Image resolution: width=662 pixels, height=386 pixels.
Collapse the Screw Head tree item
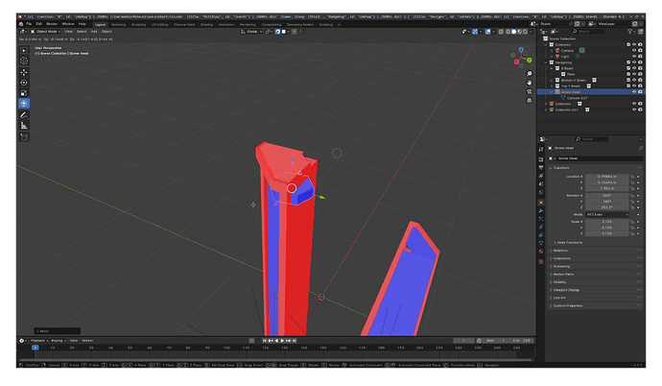pyautogui.click(x=552, y=91)
